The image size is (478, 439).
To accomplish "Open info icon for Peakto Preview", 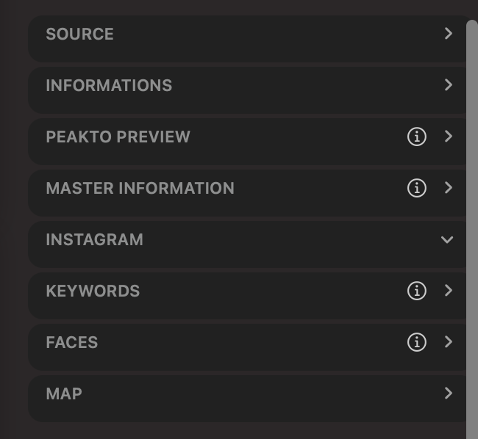I will [x=416, y=137].
